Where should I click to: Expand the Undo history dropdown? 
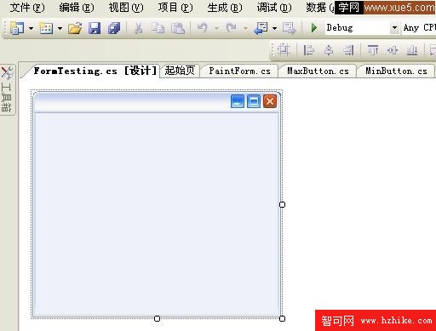[217, 28]
